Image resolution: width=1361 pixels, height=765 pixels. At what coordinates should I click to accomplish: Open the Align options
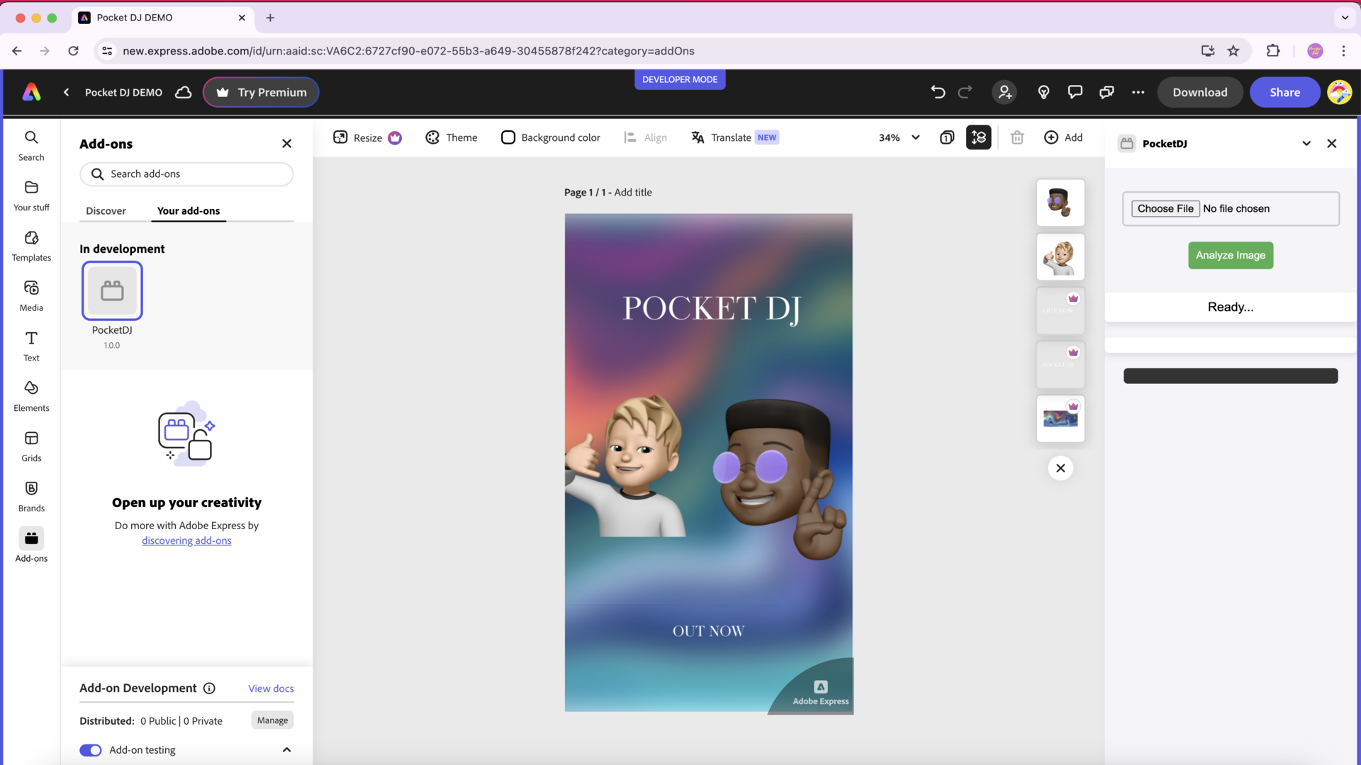[x=645, y=137]
